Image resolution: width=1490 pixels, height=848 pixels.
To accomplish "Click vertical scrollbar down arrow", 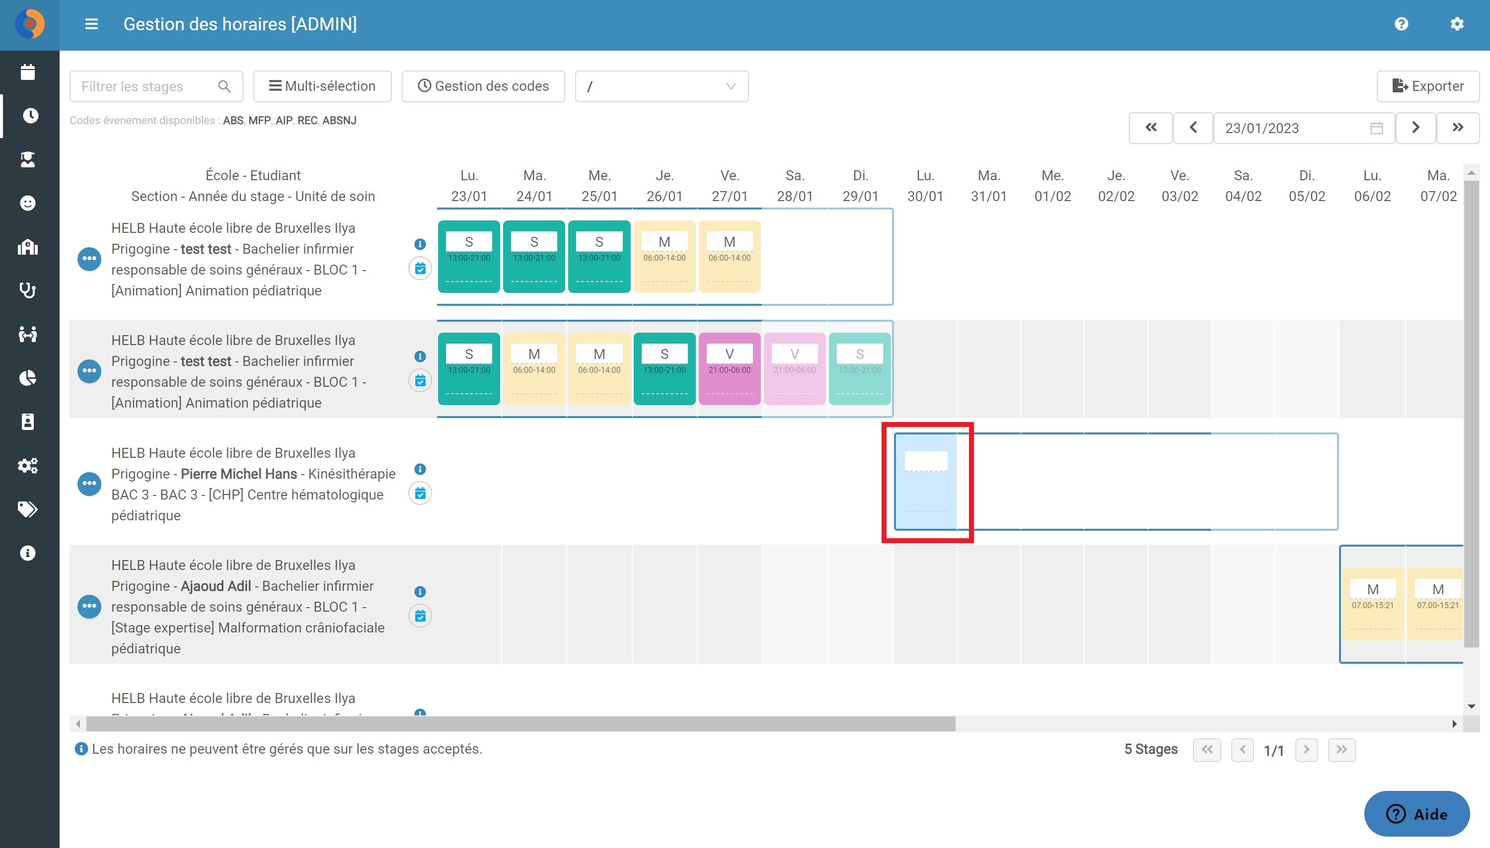I will click(x=1471, y=707).
